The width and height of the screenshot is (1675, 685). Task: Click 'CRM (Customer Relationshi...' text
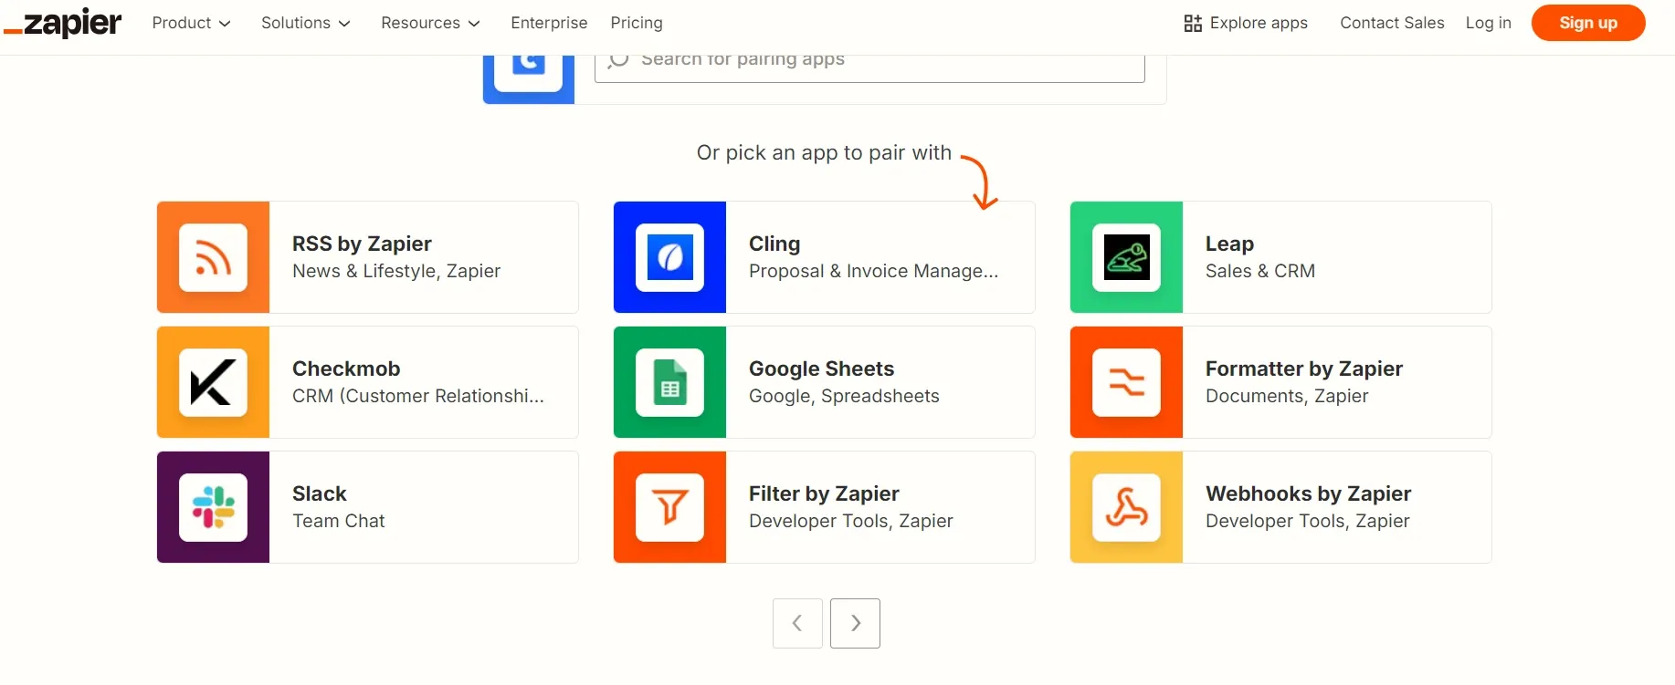pos(418,396)
